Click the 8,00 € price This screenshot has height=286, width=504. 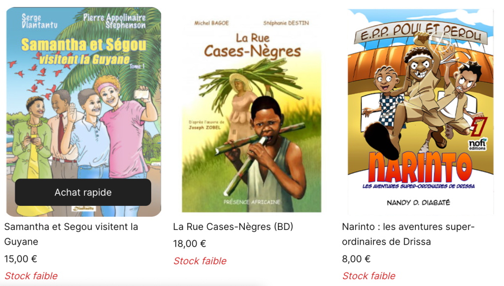[356, 259]
